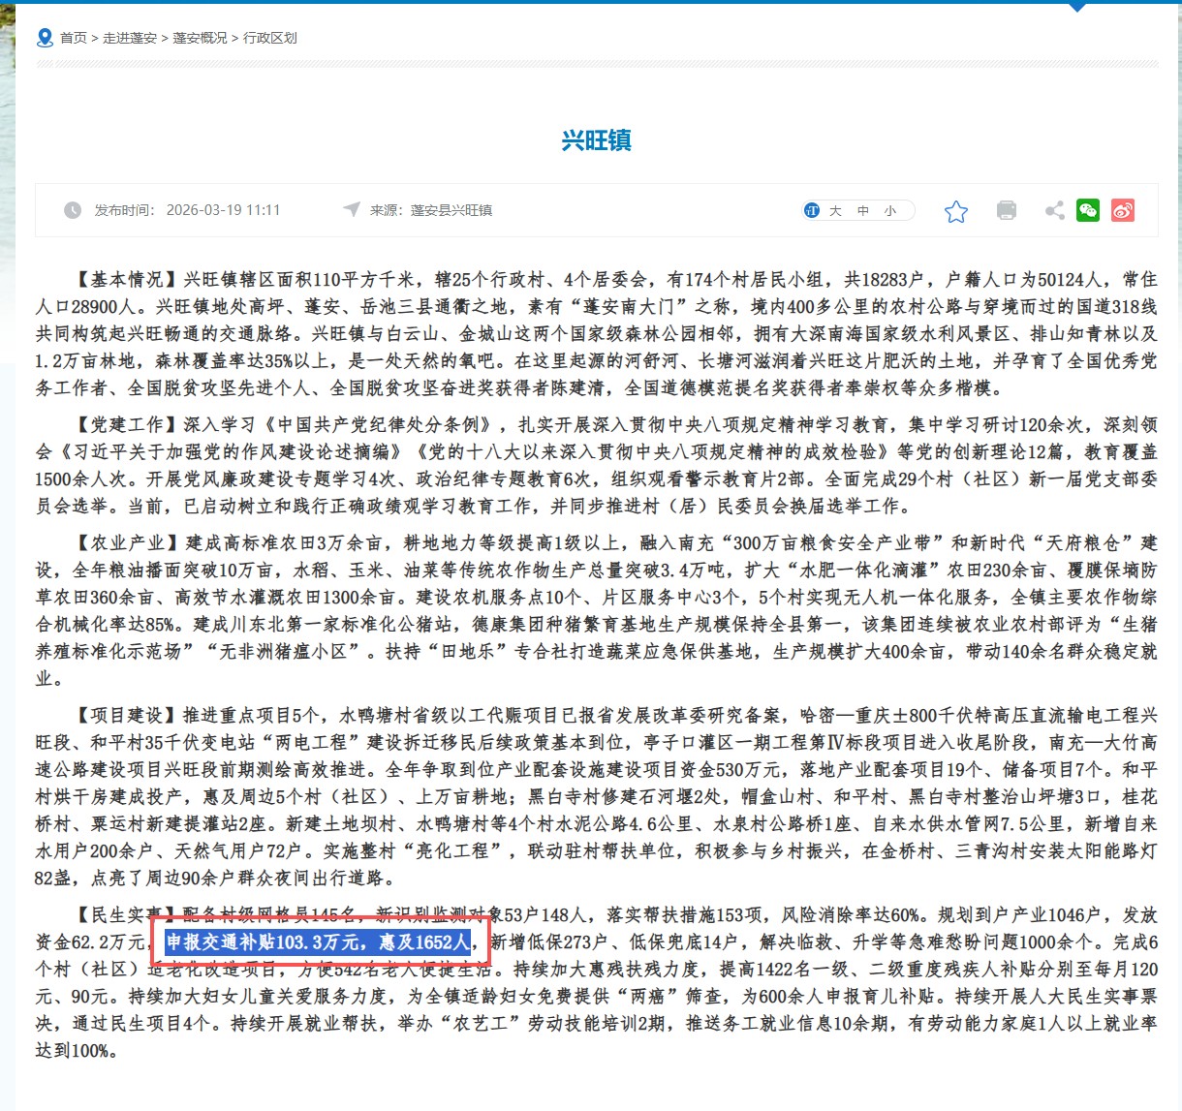The image size is (1182, 1111).
Task: Click the 【项目建设】 section heading
Action: pos(127,715)
